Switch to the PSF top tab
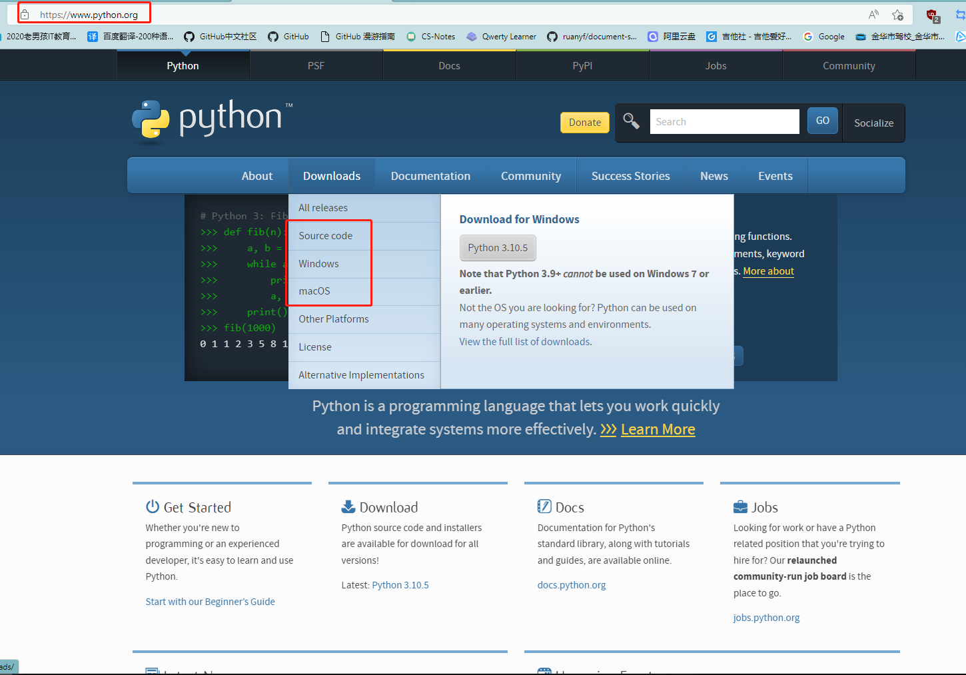The width and height of the screenshot is (966, 675). pyautogui.click(x=316, y=65)
